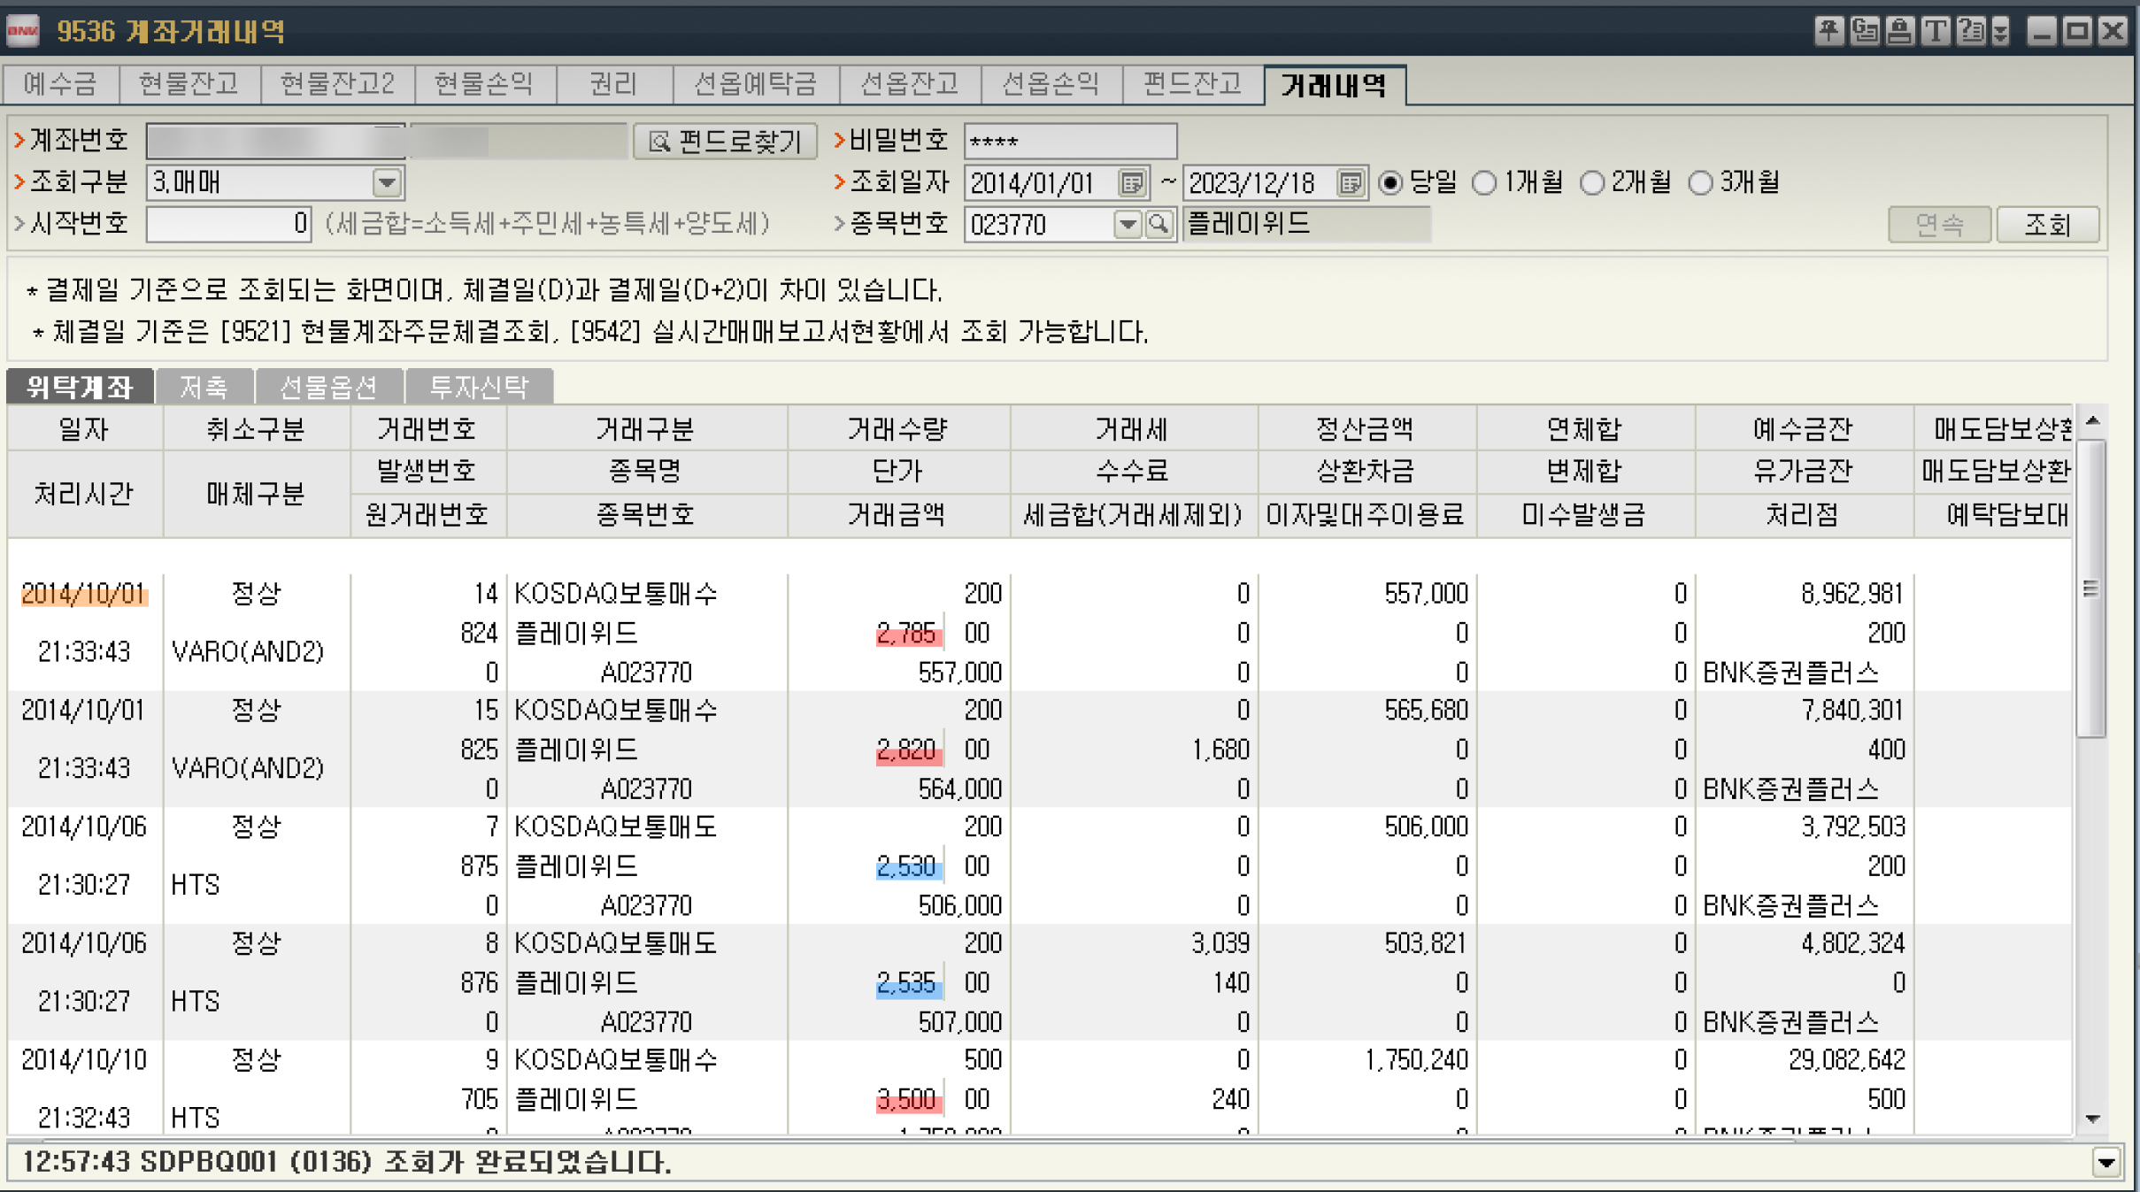Image resolution: width=2140 pixels, height=1192 pixels.
Task: Click the blue price cell 2,535
Action: [908, 983]
